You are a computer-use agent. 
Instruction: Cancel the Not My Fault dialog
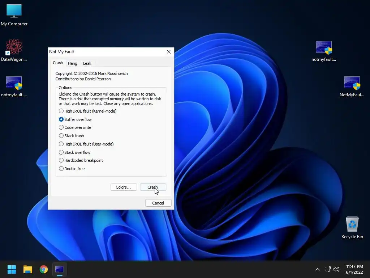158,203
